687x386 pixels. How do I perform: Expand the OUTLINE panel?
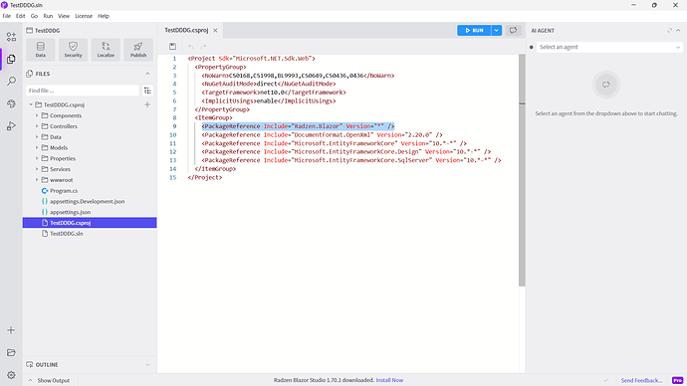[147, 364]
